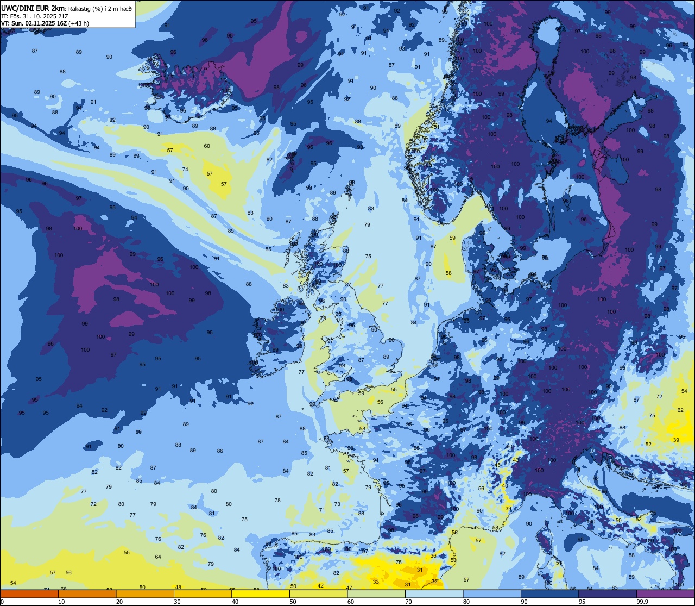This screenshot has height=606, width=695.
Task: Click the legend tick label '70'
Action: tap(409, 602)
